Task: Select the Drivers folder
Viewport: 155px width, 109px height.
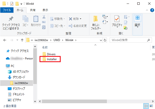Action: pos(49,54)
